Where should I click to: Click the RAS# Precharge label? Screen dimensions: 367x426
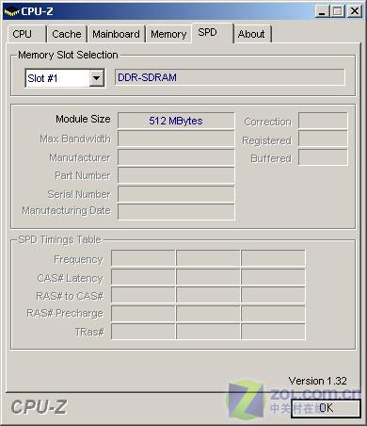pos(65,313)
